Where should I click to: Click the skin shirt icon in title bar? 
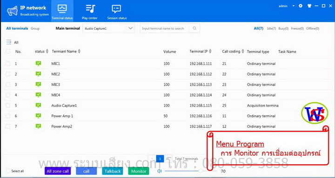309,6
